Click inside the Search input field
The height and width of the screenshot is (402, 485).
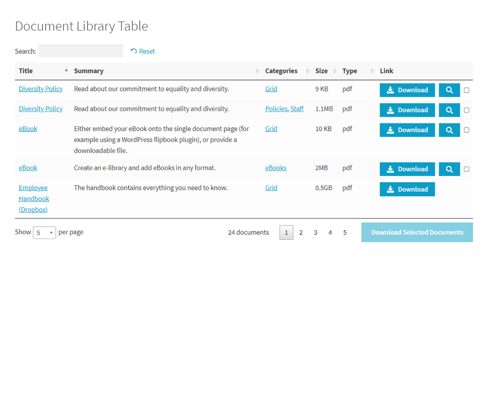[80, 51]
